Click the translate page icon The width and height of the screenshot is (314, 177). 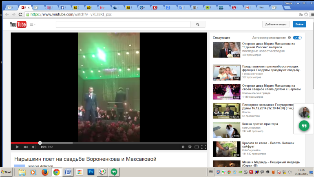(301, 14)
